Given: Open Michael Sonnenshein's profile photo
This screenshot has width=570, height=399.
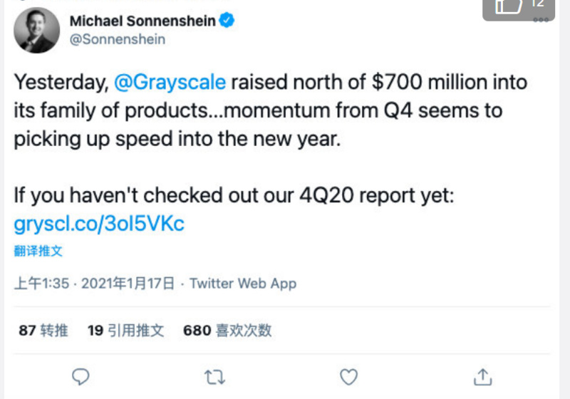Looking at the screenshot, I should [x=37, y=30].
